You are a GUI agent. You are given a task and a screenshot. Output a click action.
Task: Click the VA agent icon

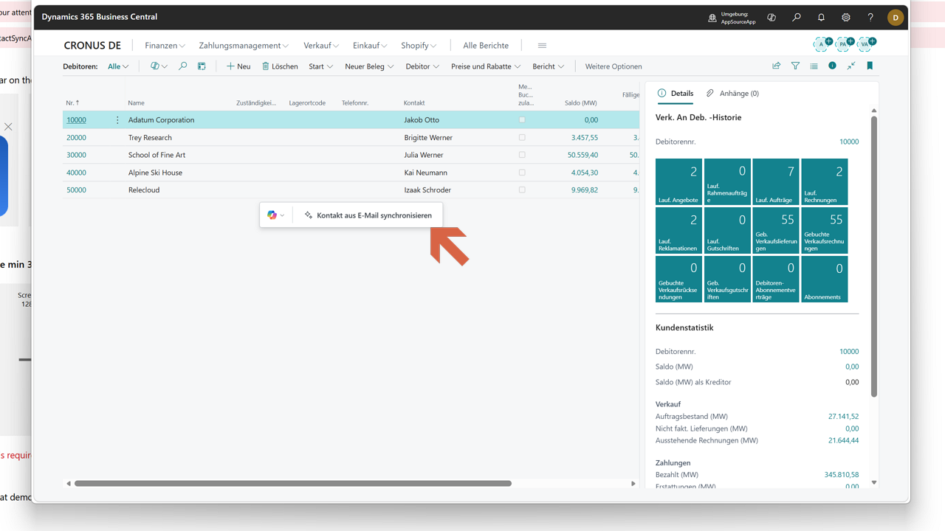pyautogui.click(x=866, y=44)
